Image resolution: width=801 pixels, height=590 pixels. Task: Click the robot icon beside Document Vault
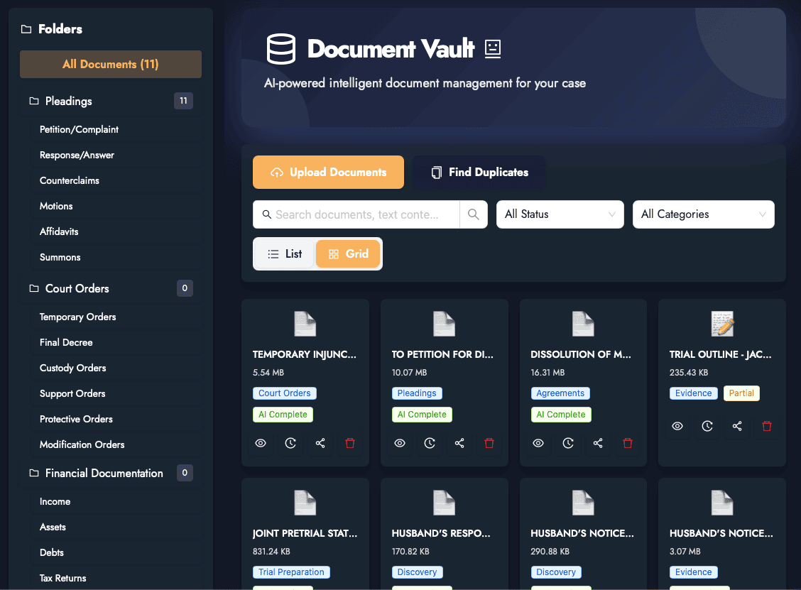[x=492, y=48]
